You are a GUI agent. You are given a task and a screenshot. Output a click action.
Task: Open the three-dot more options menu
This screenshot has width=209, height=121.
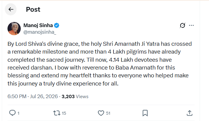click(x=191, y=25)
